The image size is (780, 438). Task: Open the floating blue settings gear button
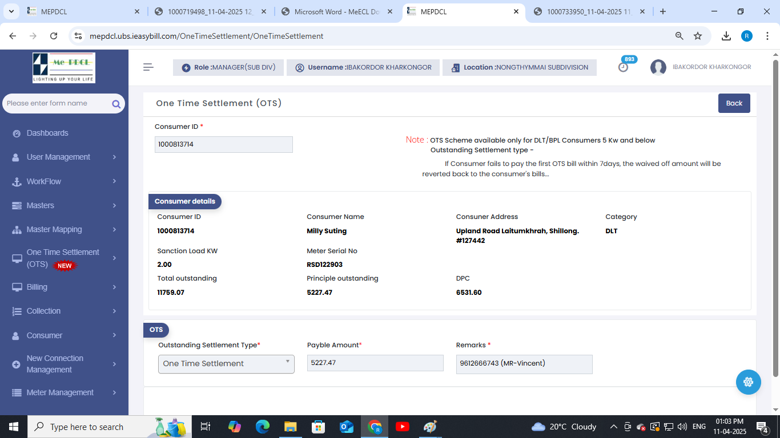[x=749, y=382]
